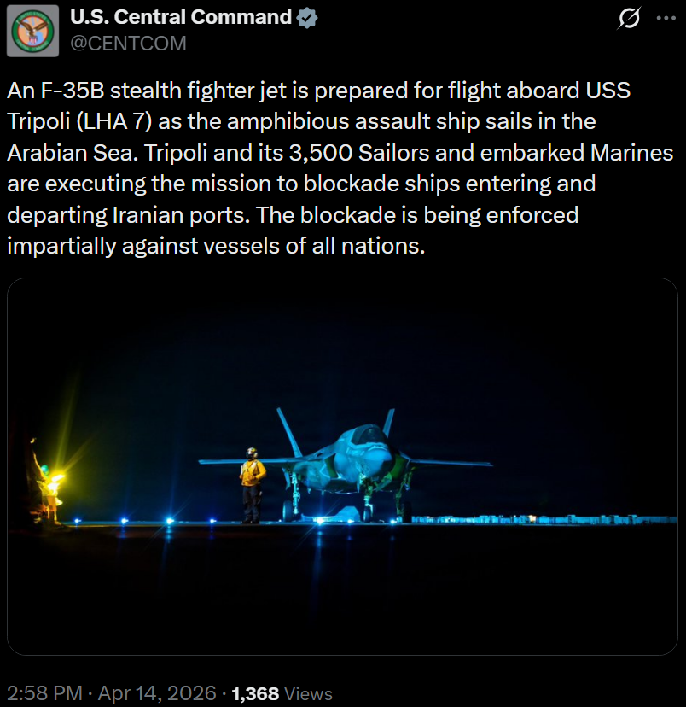Click the tweet text paragraph
Viewport: 686px width, 707px height.
coord(341,169)
